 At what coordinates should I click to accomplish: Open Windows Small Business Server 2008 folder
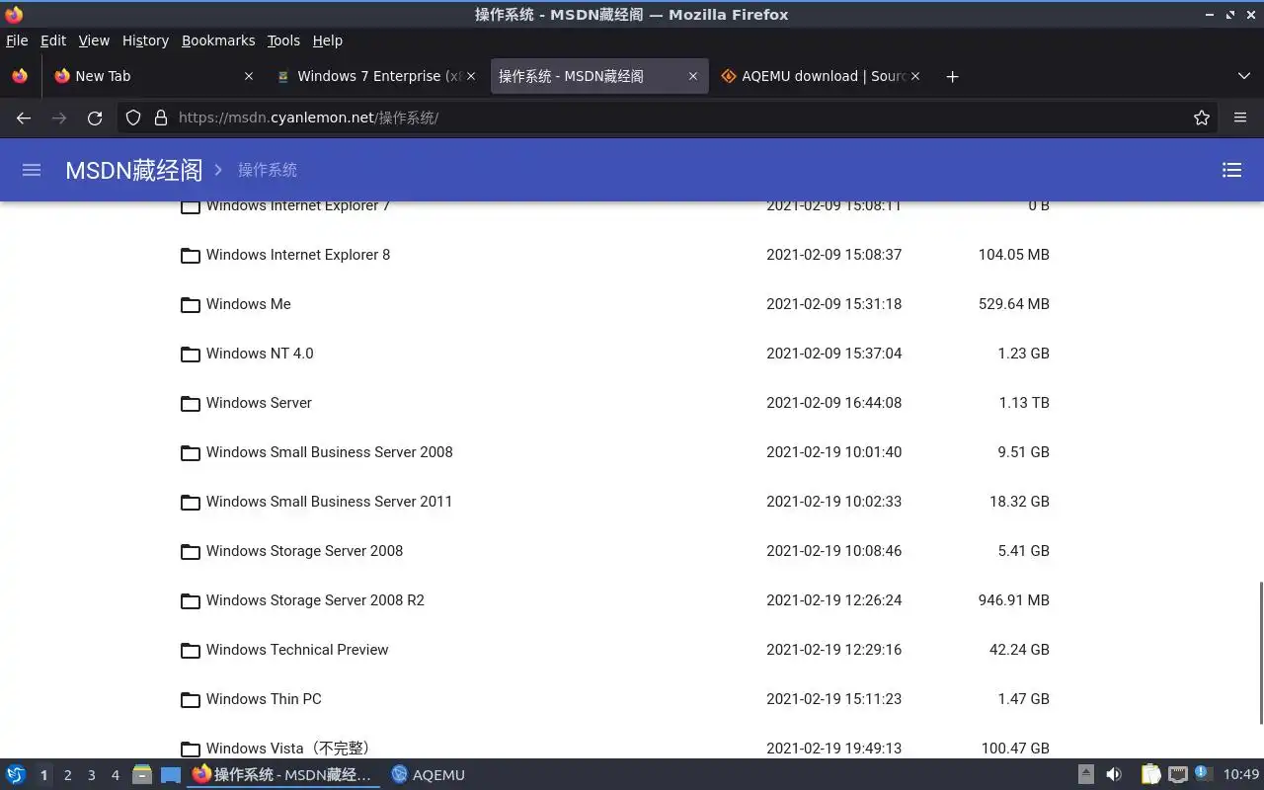coord(330,452)
